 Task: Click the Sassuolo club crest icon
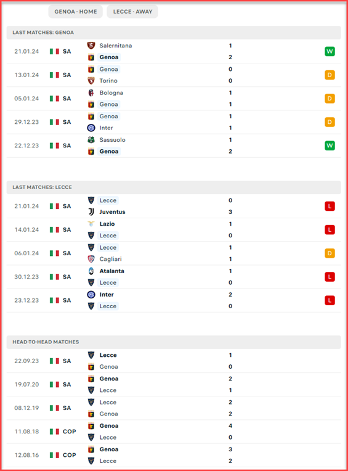pos(91,140)
